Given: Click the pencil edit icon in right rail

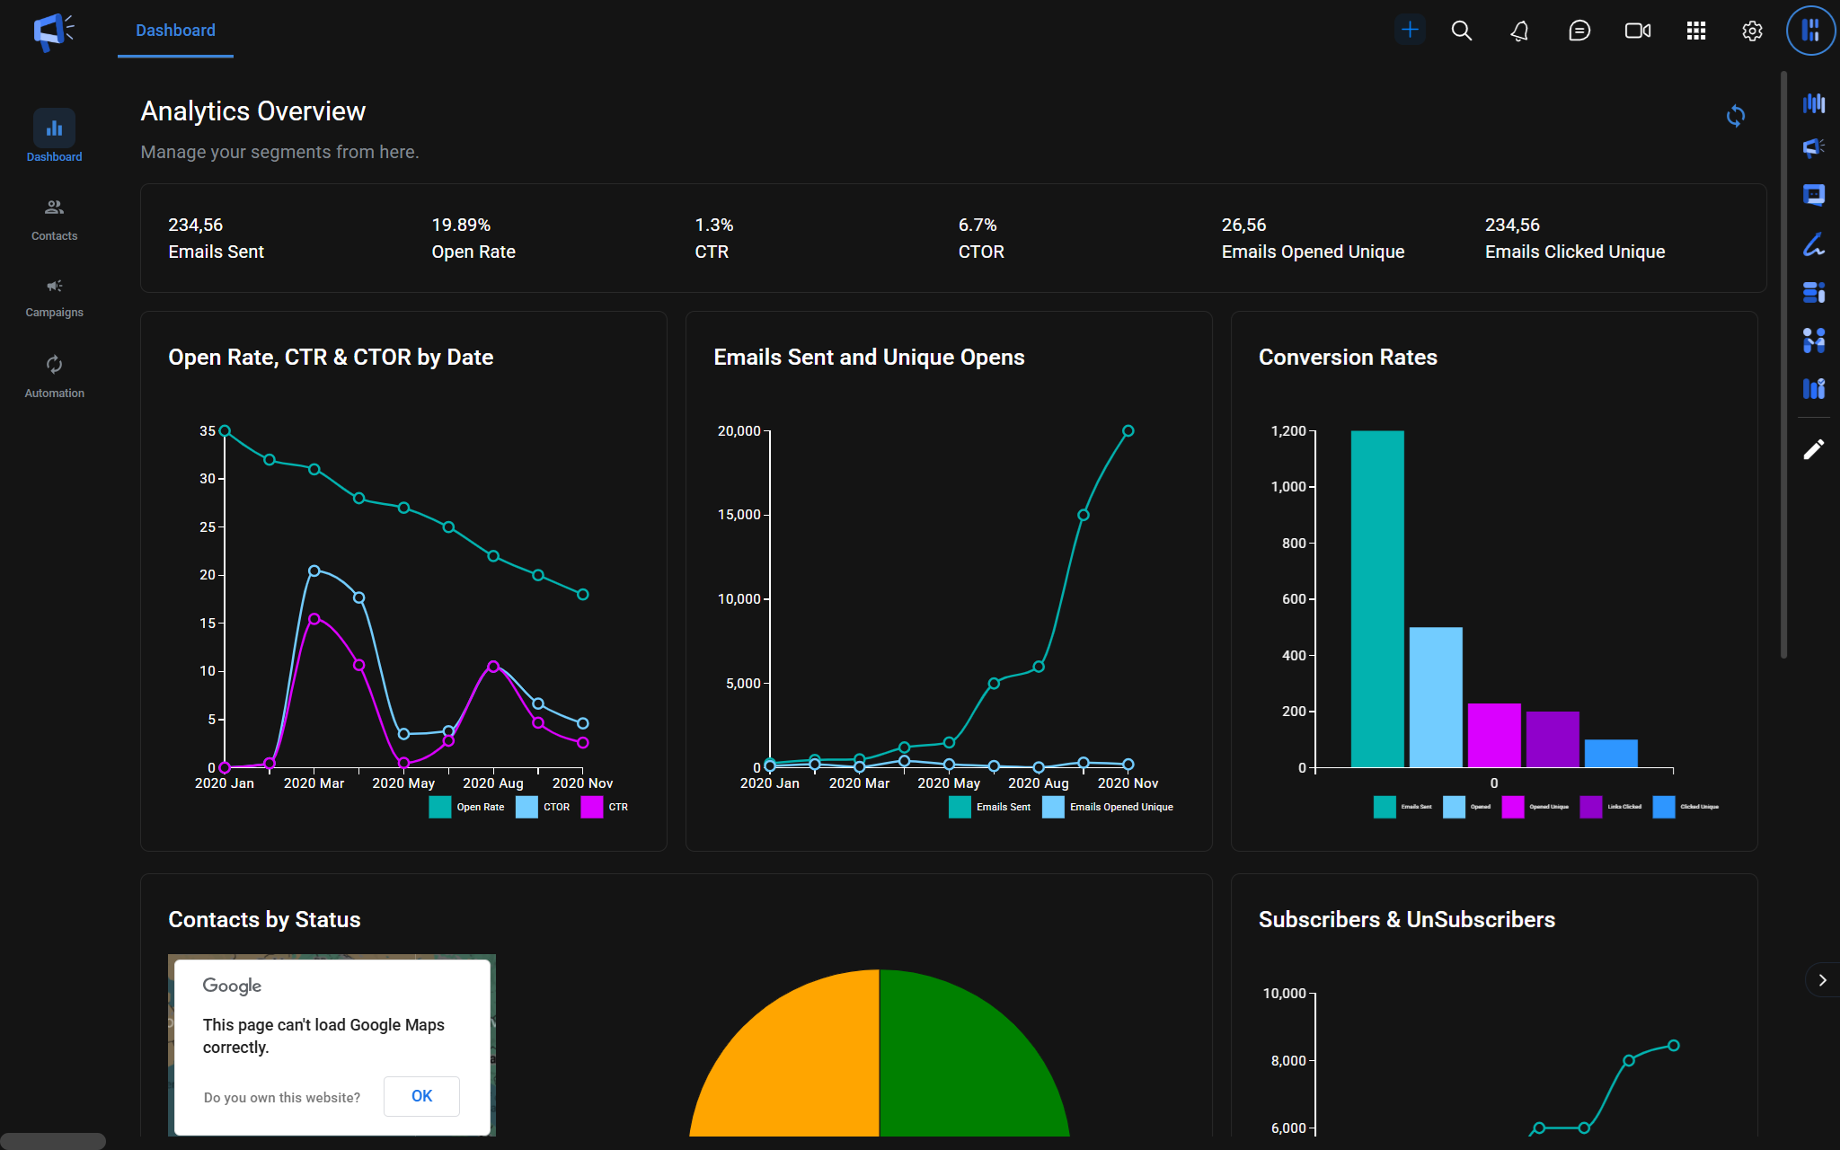Looking at the screenshot, I should click(1814, 449).
